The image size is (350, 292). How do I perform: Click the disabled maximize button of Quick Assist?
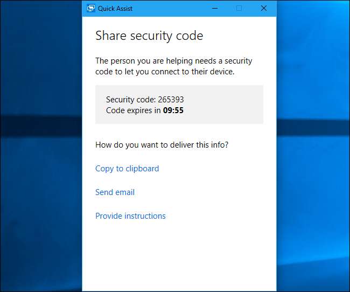[239, 9]
